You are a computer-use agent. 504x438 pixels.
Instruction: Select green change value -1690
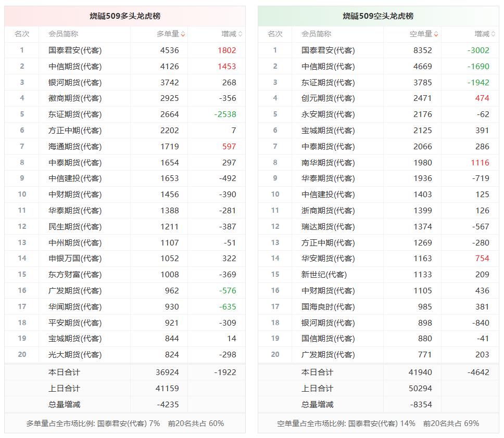pyautogui.click(x=478, y=67)
